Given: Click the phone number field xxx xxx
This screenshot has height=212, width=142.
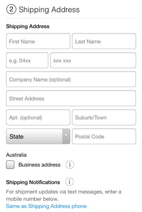Looking at the screenshot, I should pos(93,60).
